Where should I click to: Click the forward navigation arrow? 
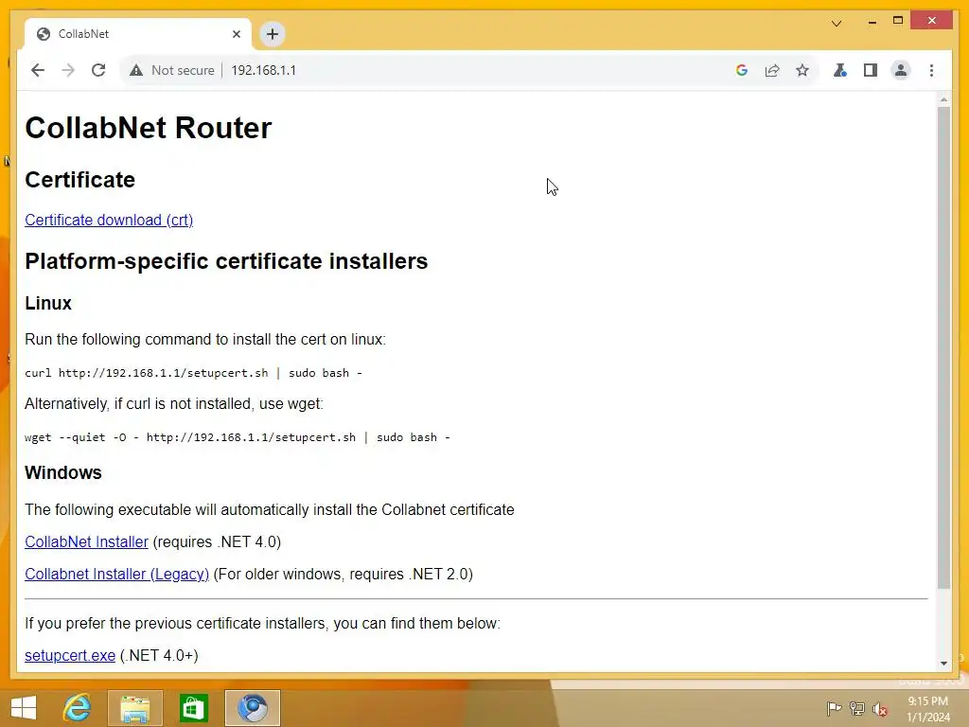[x=68, y=70]
